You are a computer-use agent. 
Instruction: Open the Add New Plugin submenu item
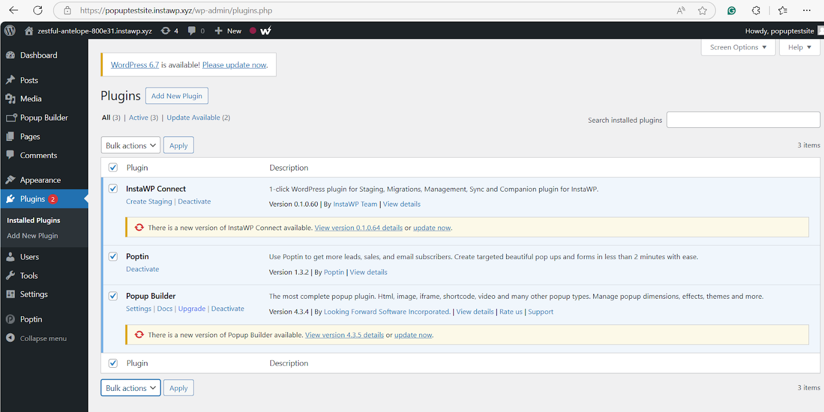(x=32, y=236)
